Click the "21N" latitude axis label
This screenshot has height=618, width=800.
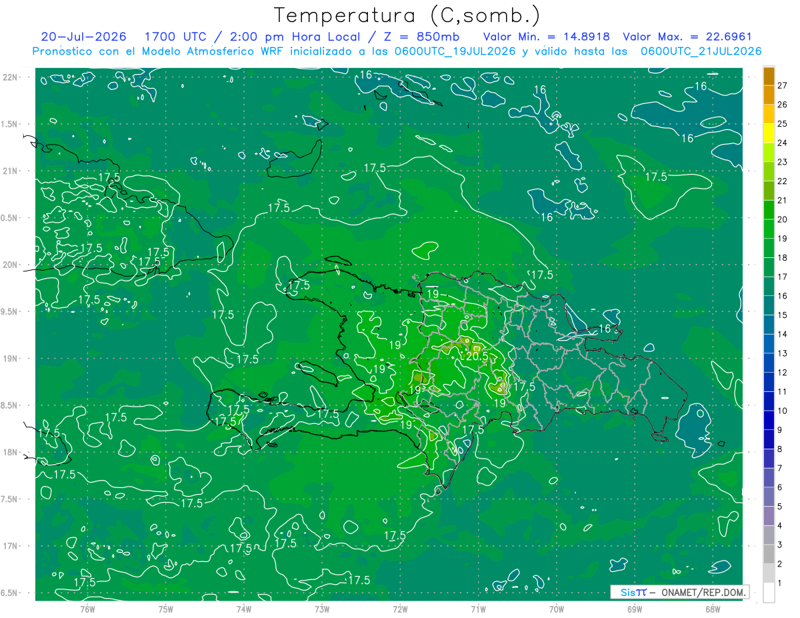pos(10,171)
